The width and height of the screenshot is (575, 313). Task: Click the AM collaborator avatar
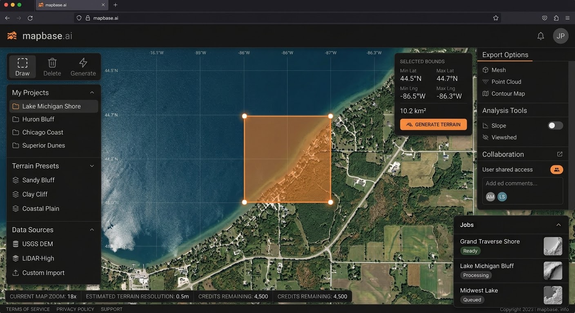click(490, 197)
